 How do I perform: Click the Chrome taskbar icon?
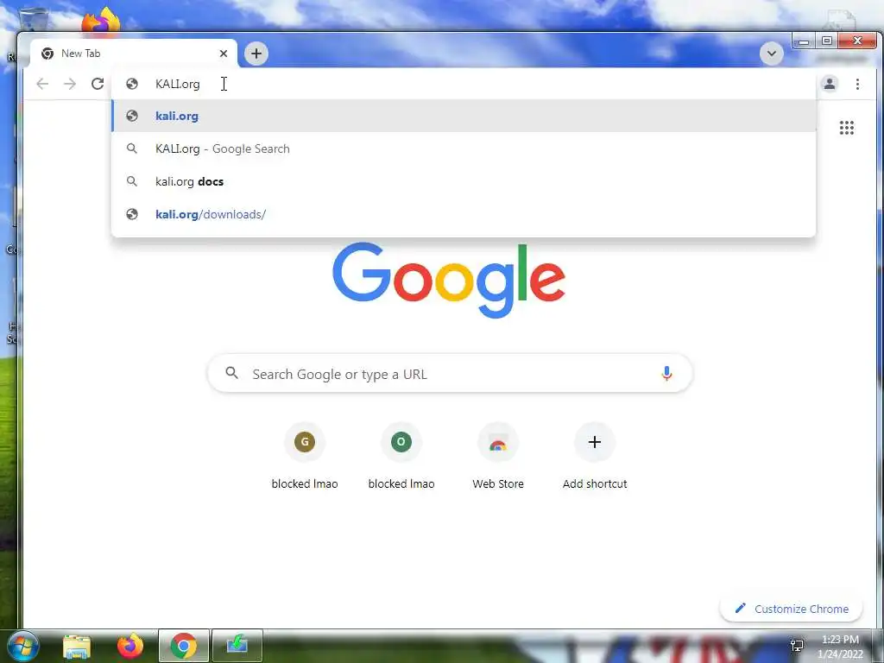(x=184, y=646)
